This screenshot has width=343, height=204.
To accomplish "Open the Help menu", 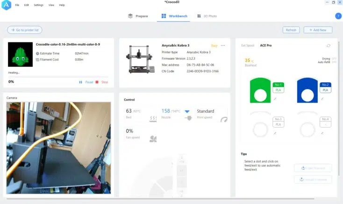I will [62, 5].
